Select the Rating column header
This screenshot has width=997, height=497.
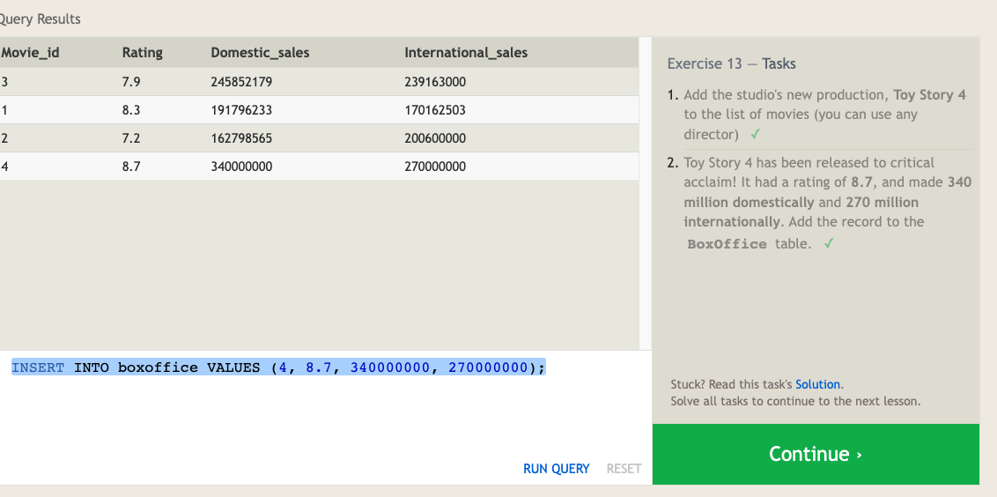(142, 53)
